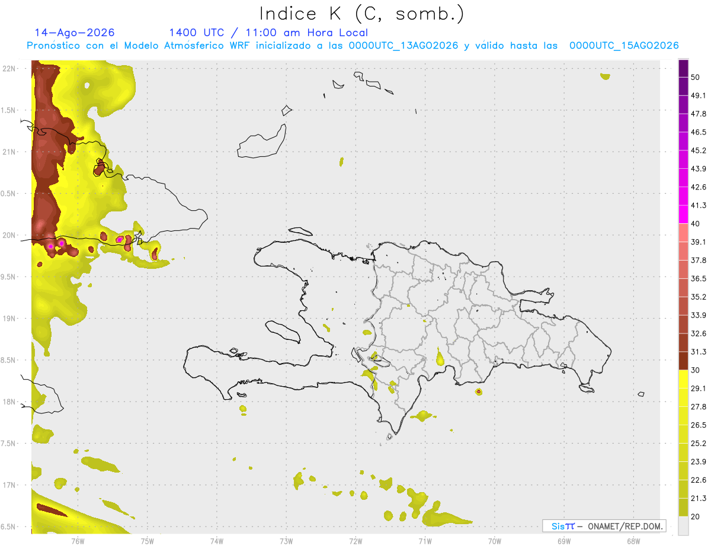Select the "74W" longitude label
Viewport: 711px width, 549px height.
pyautogui.click(x=216, y=541)
